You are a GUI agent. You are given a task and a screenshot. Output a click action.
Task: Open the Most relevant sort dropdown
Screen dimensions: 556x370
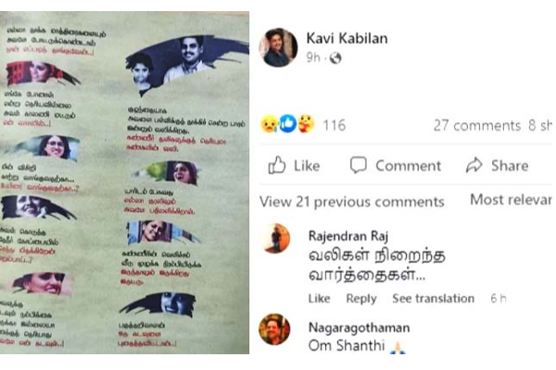(511, 200)
